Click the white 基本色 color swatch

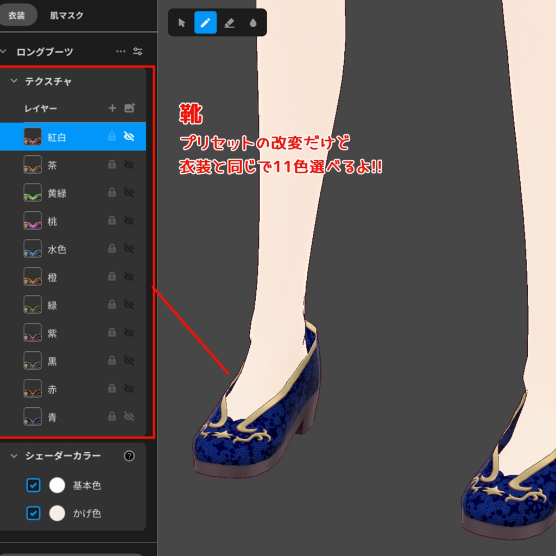[56, 485]
